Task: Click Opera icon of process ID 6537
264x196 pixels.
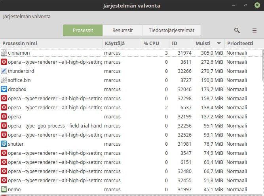Action: point(4,107)
